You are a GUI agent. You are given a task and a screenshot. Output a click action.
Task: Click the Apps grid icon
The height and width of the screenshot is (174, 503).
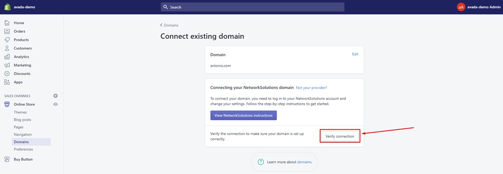click(7, 82)
